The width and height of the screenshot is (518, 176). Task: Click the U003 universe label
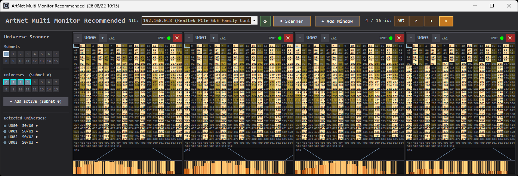[x=423, y=38]
